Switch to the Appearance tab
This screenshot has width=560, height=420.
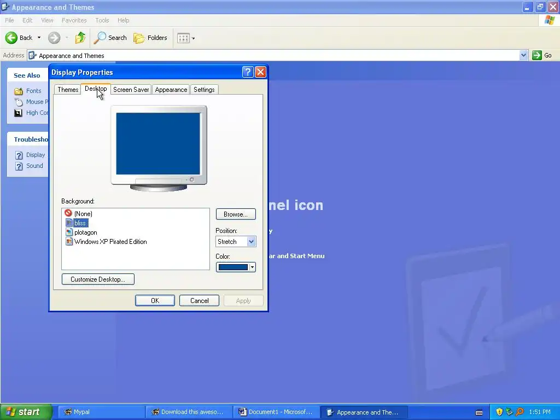coord(171,90)
